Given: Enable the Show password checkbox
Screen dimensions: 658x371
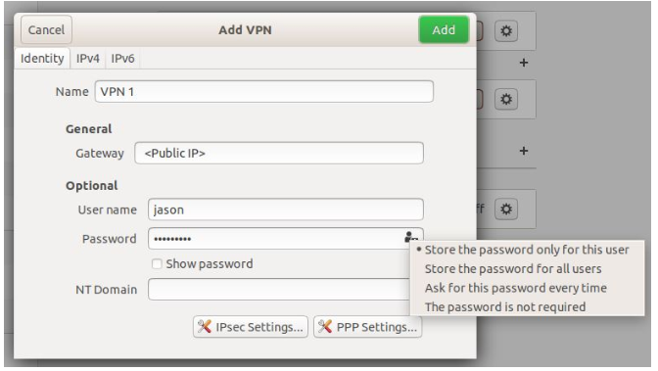Looking at the screenshot, I should point(157,264).
